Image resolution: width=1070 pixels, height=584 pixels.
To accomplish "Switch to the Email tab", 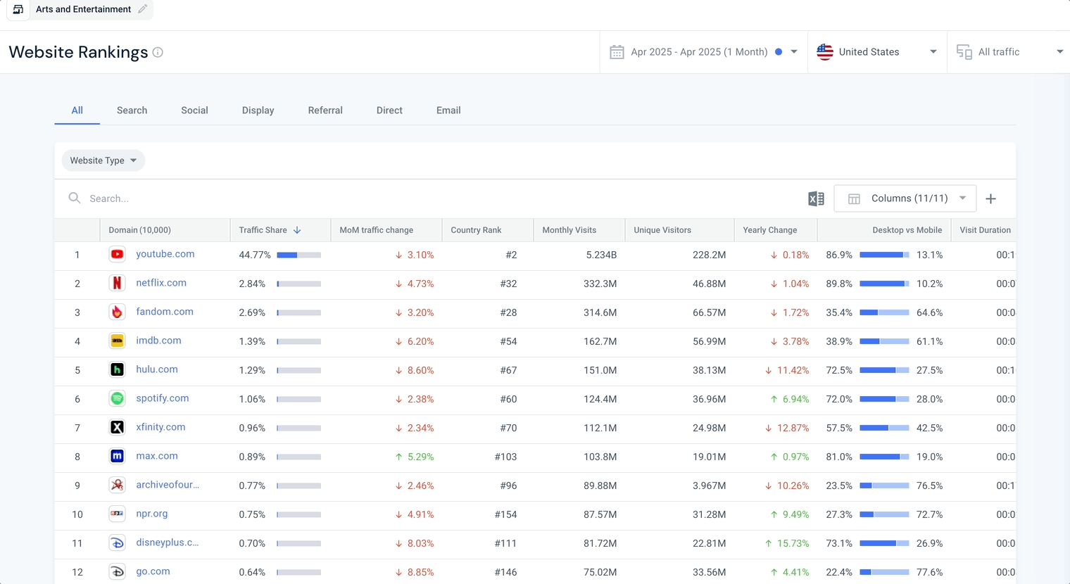I will [x=448, y=110].
